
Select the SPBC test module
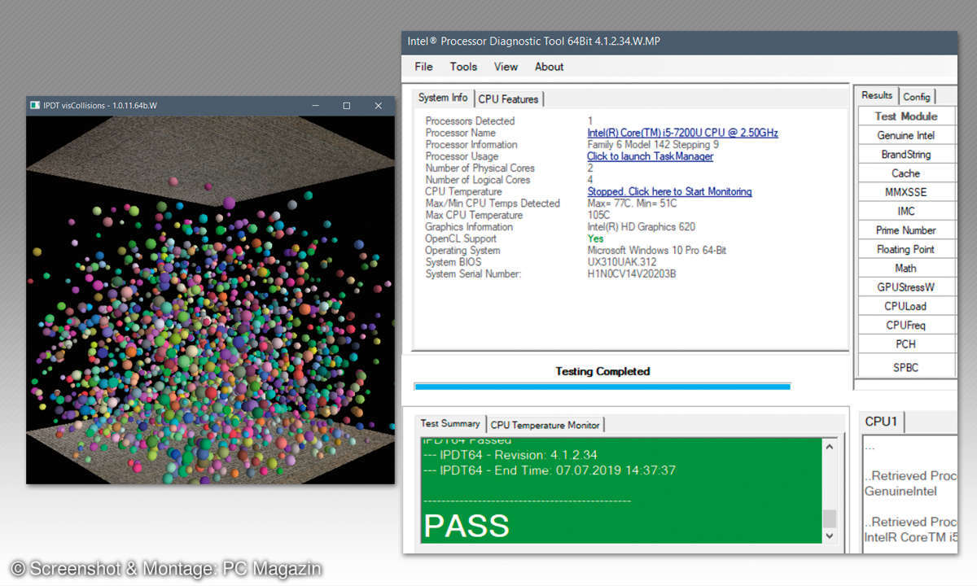click(905, 367)
